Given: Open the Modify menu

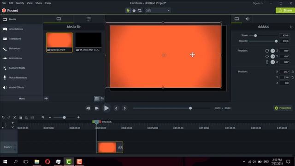Looking at the screenshot, I should click(x=20, y=3).
